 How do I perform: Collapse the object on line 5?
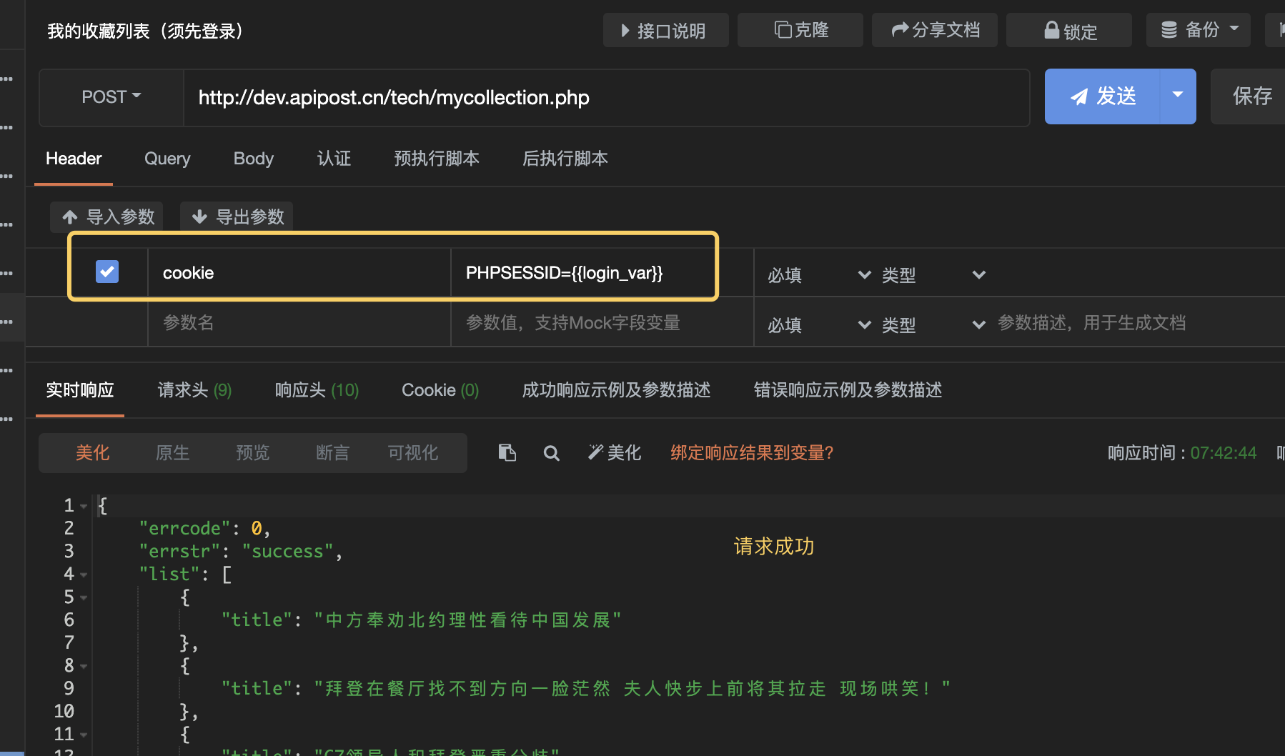coord(84,597)
